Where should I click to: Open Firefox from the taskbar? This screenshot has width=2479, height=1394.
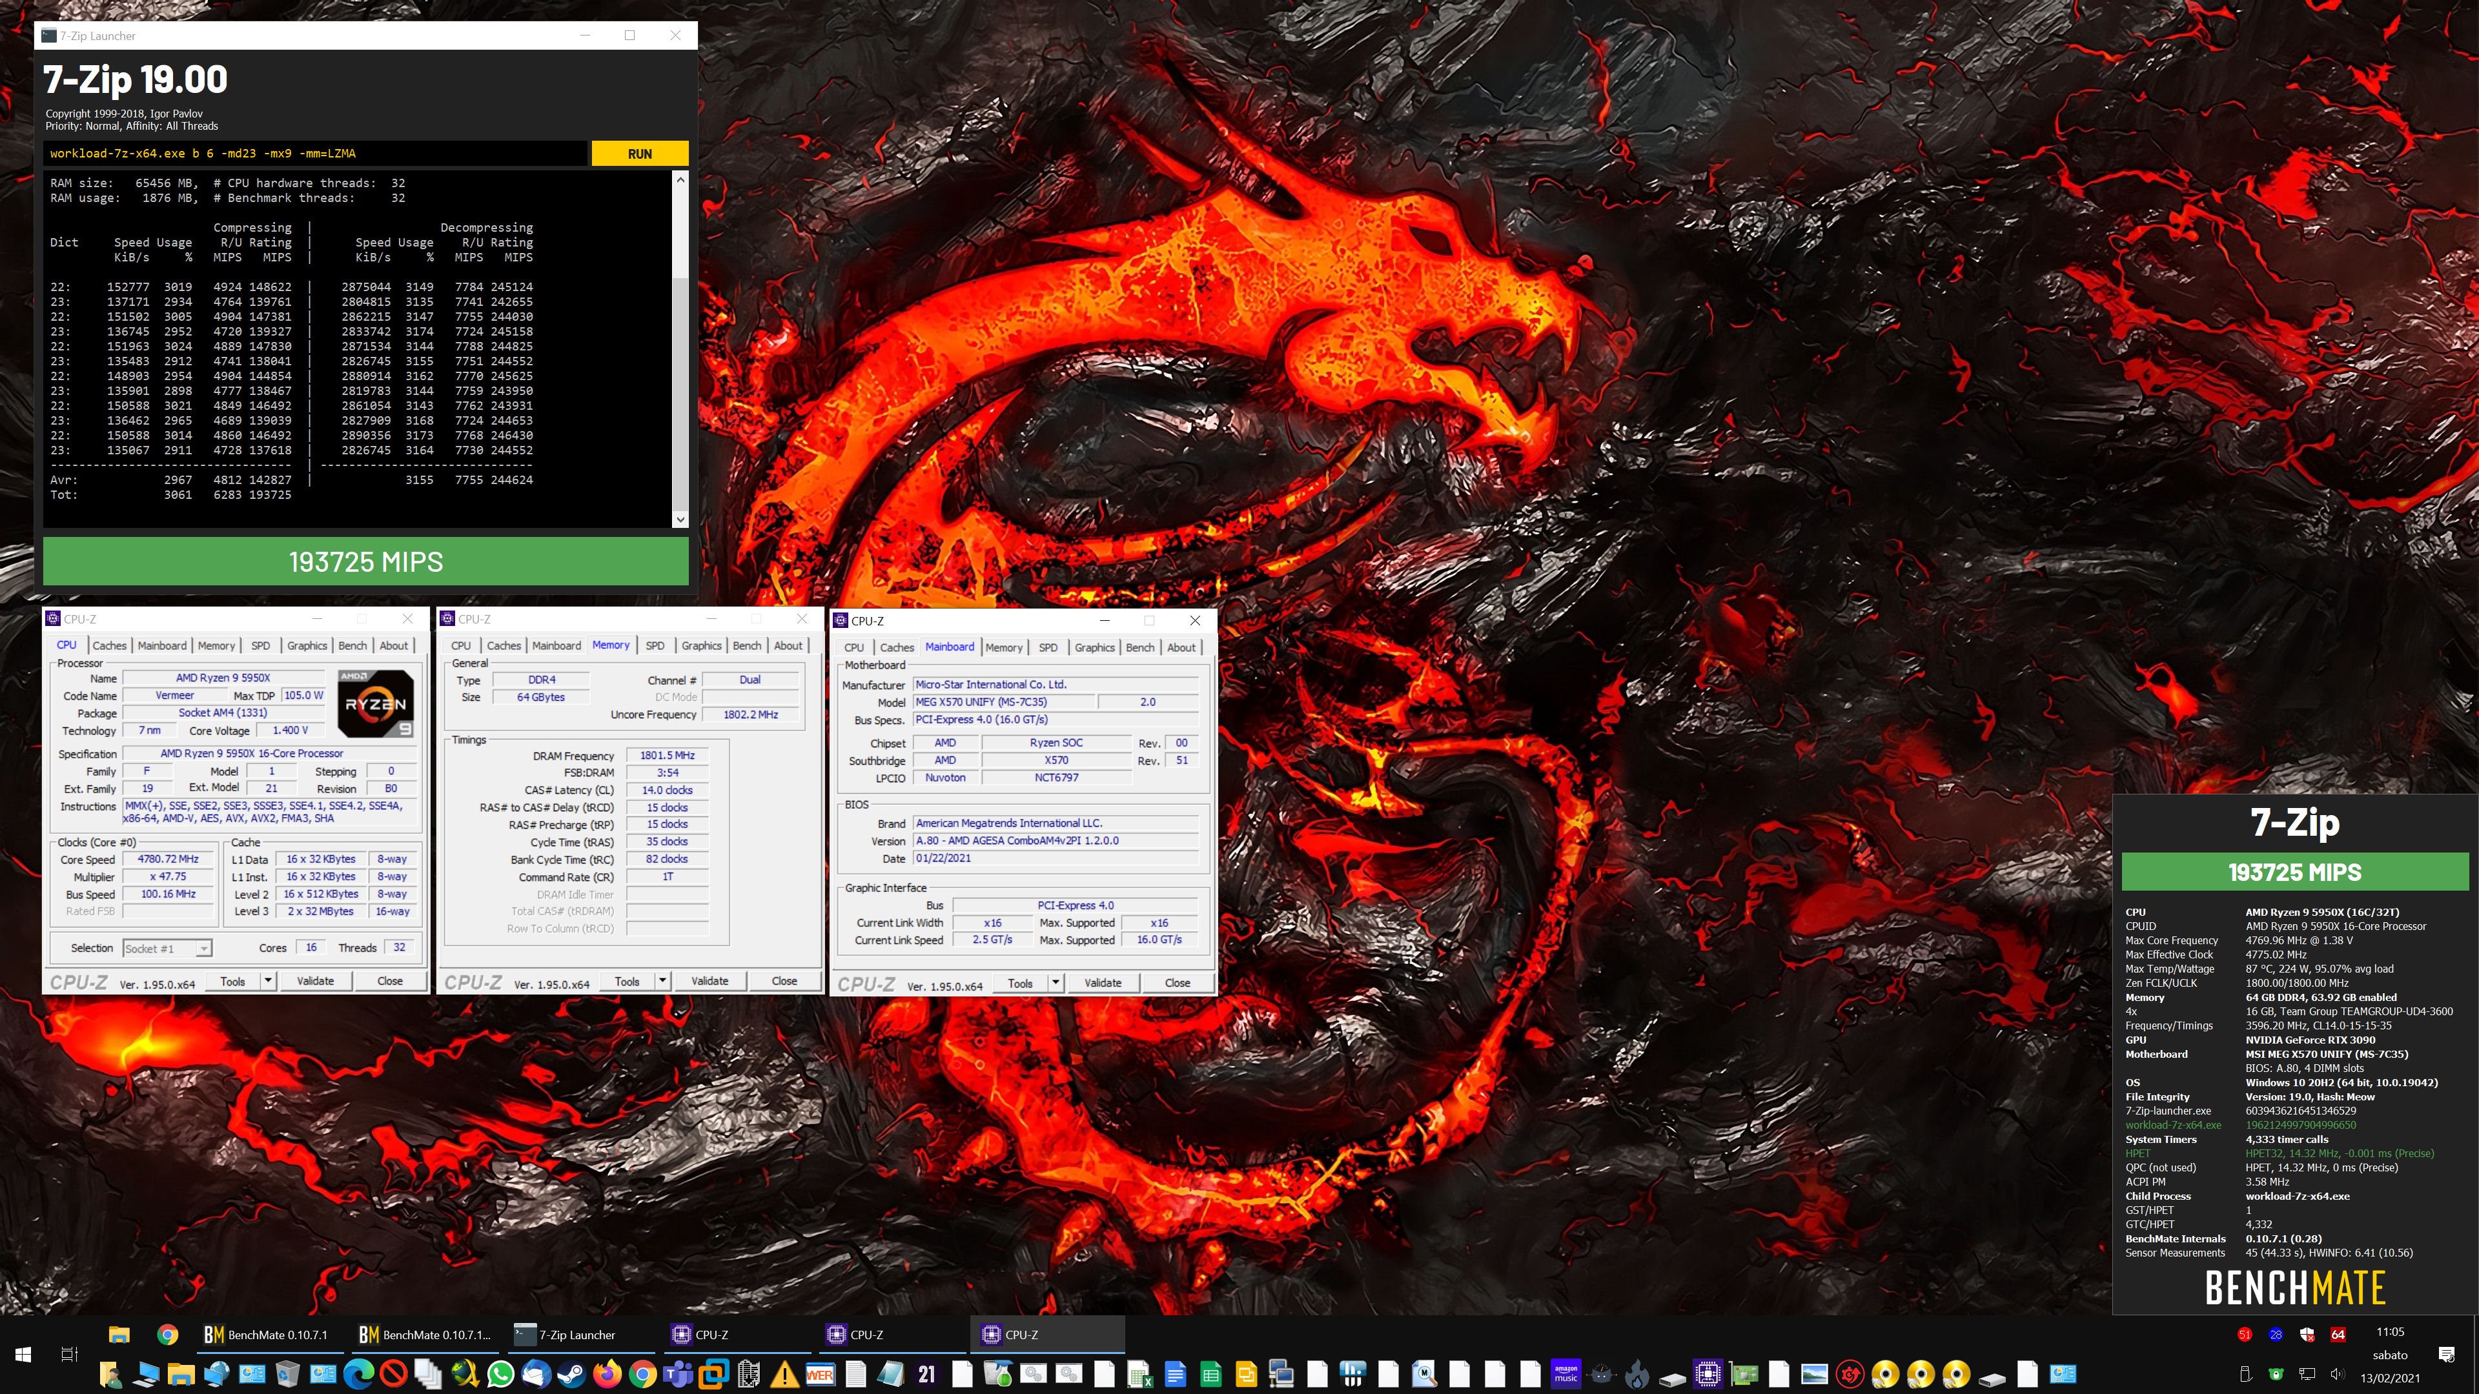(x=607, y=1375)
